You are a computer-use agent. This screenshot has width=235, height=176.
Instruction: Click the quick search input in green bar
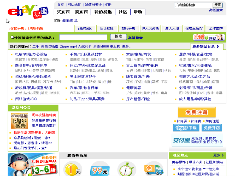click(x=83, y=37)
